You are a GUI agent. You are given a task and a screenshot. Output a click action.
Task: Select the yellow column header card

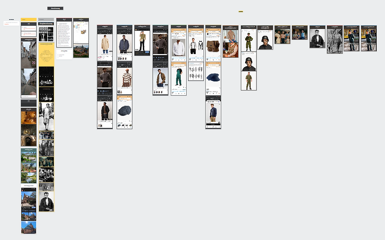(29, 20)
